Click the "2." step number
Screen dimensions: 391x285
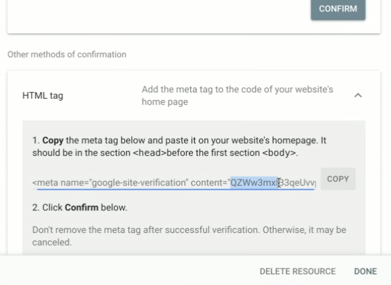coord(36,208)
